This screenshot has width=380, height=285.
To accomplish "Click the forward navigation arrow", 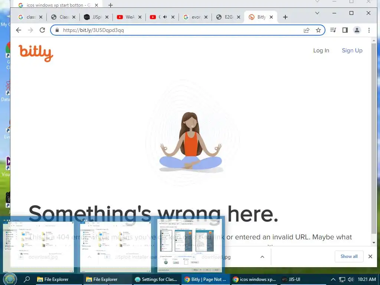I will click(x=30, y=30).
